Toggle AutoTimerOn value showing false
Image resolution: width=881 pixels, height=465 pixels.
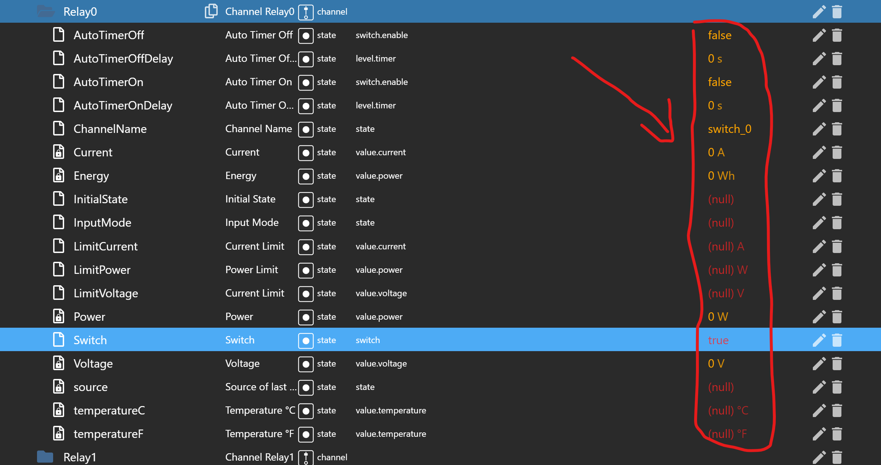719,82
